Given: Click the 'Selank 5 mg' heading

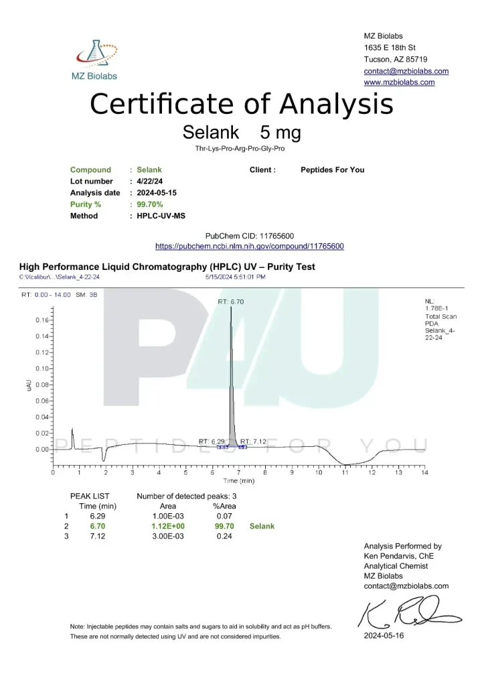Looking at the screenshot, I should [242, 132].
